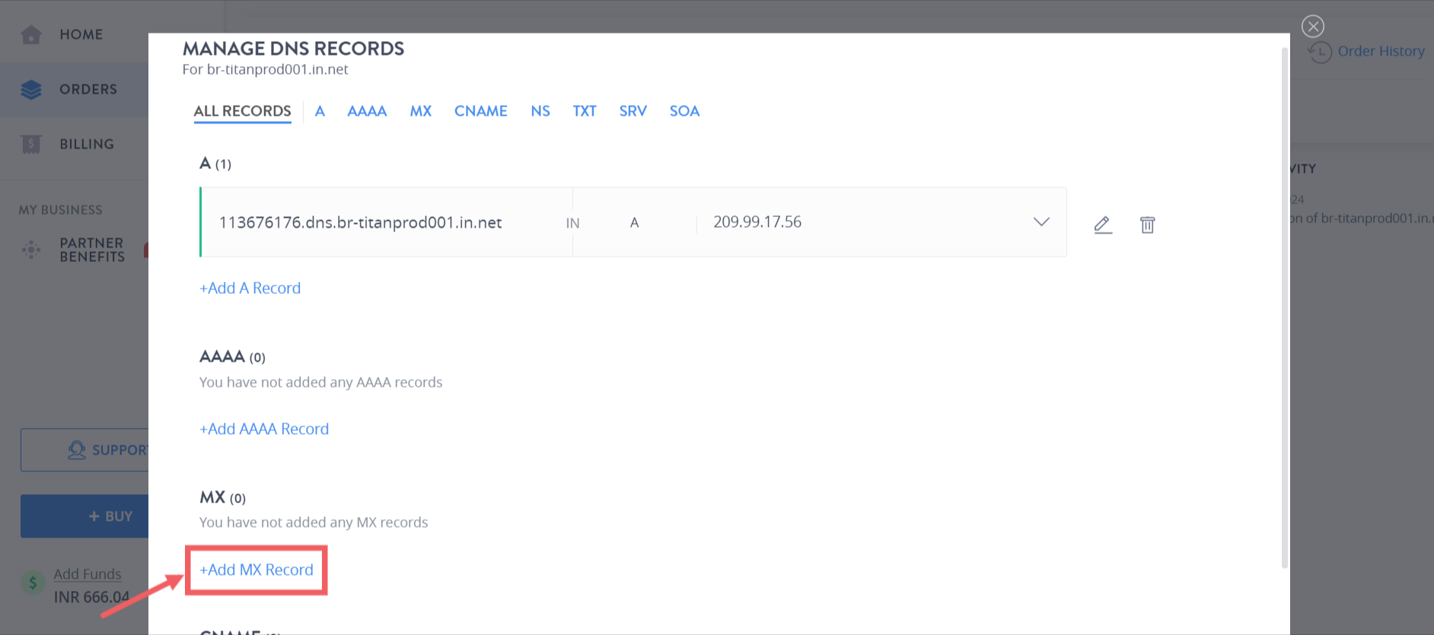
Task: Open the CNAME records tab
Action: tap(481, 111)
